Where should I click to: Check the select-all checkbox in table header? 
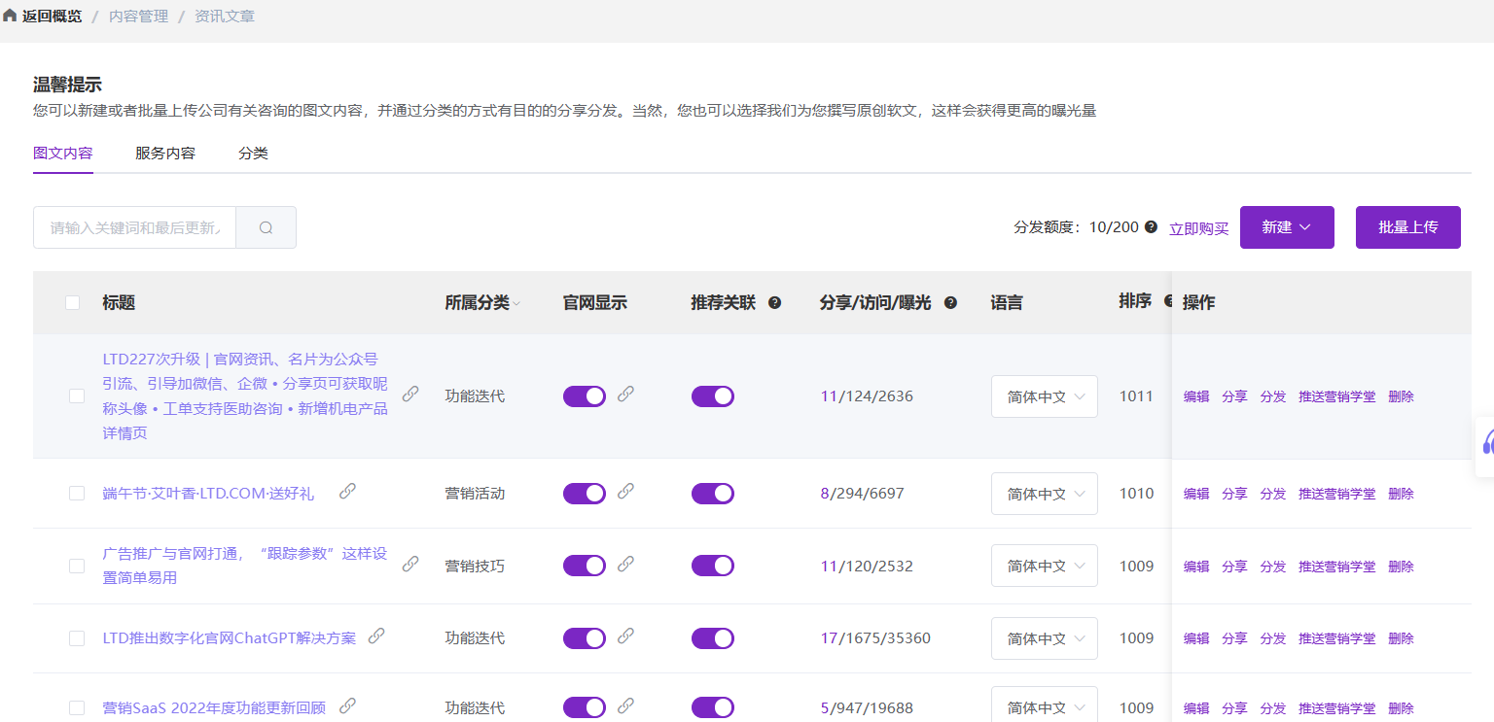pyautogui.click(x=72, y=302)
